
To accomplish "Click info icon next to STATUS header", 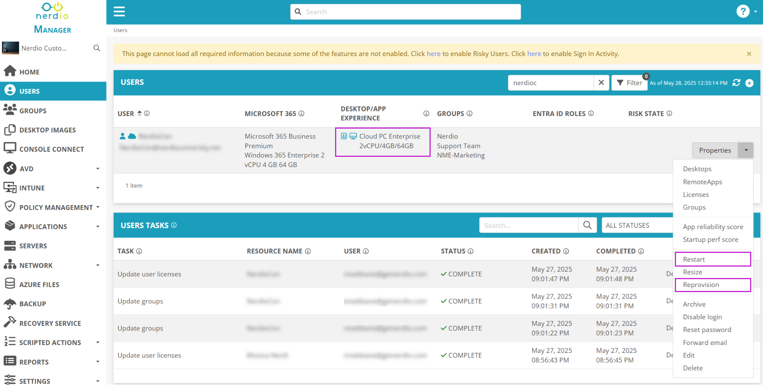I will pyautogui.click(x=471, y=251).
